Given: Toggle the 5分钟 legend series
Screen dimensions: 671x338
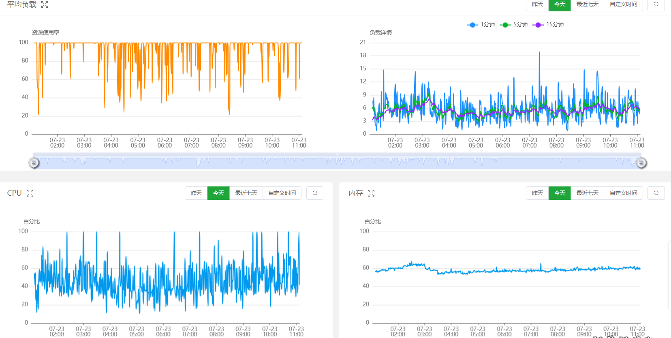Looking at the screenshot, I should pyautogui.click(x=514, y=24).
